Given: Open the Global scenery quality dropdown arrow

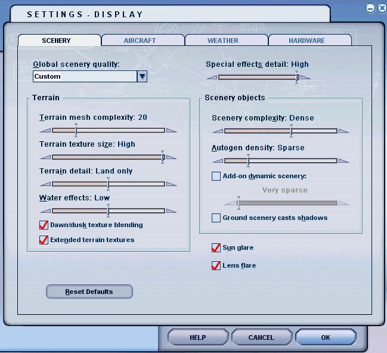Looking at the screenshot, I should (142, 76).
